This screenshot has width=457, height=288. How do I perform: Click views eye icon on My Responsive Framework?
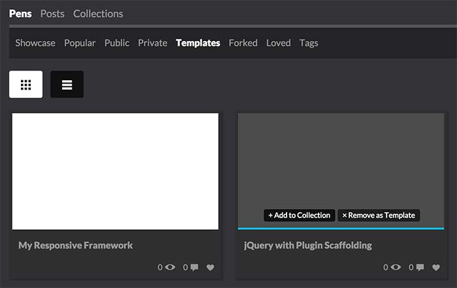170,267
